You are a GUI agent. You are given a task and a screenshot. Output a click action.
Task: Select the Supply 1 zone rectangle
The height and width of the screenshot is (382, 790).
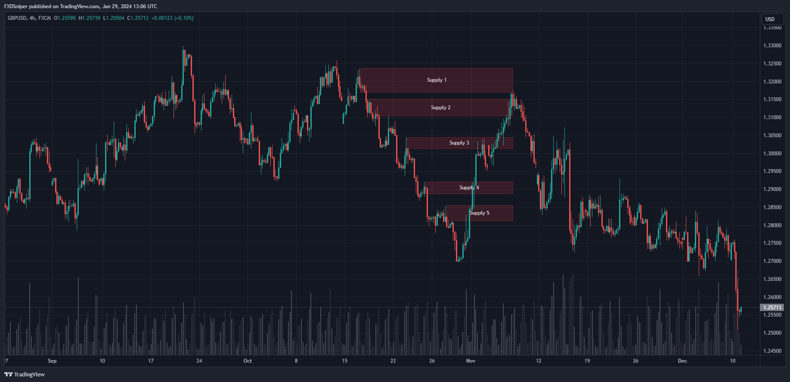[x=436, y=80]
